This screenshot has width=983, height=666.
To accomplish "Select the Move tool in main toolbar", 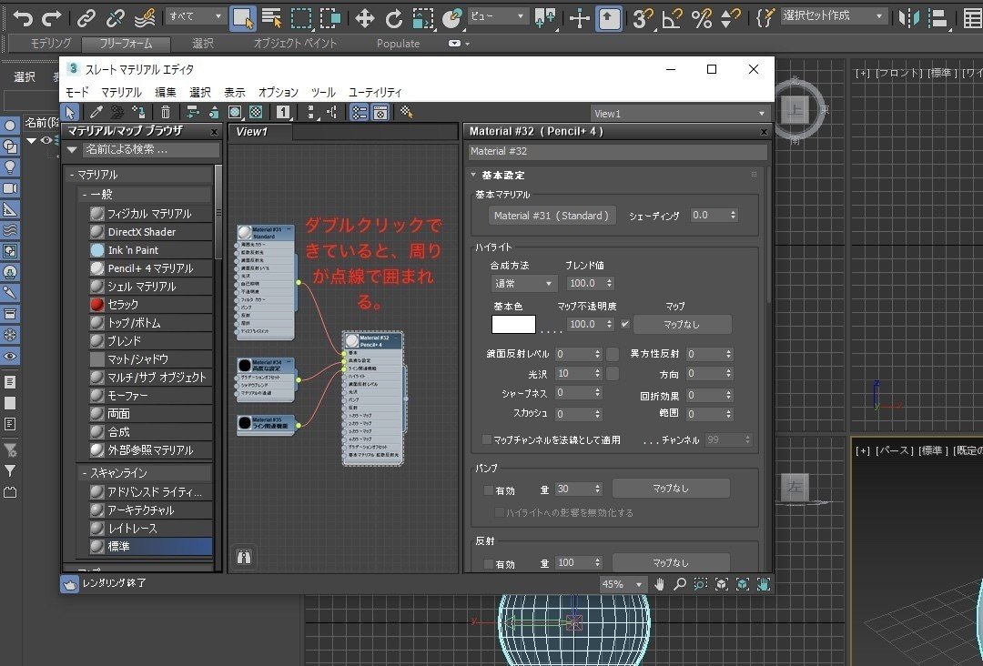I will click(x=364, y=17).
